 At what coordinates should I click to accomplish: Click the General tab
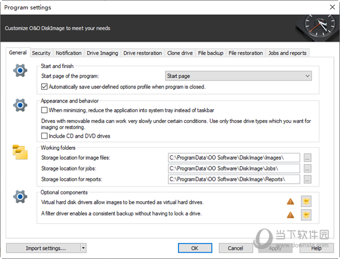pos(18,53)
